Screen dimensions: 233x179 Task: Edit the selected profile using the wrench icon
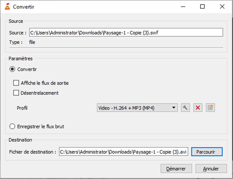pos(186,108)
